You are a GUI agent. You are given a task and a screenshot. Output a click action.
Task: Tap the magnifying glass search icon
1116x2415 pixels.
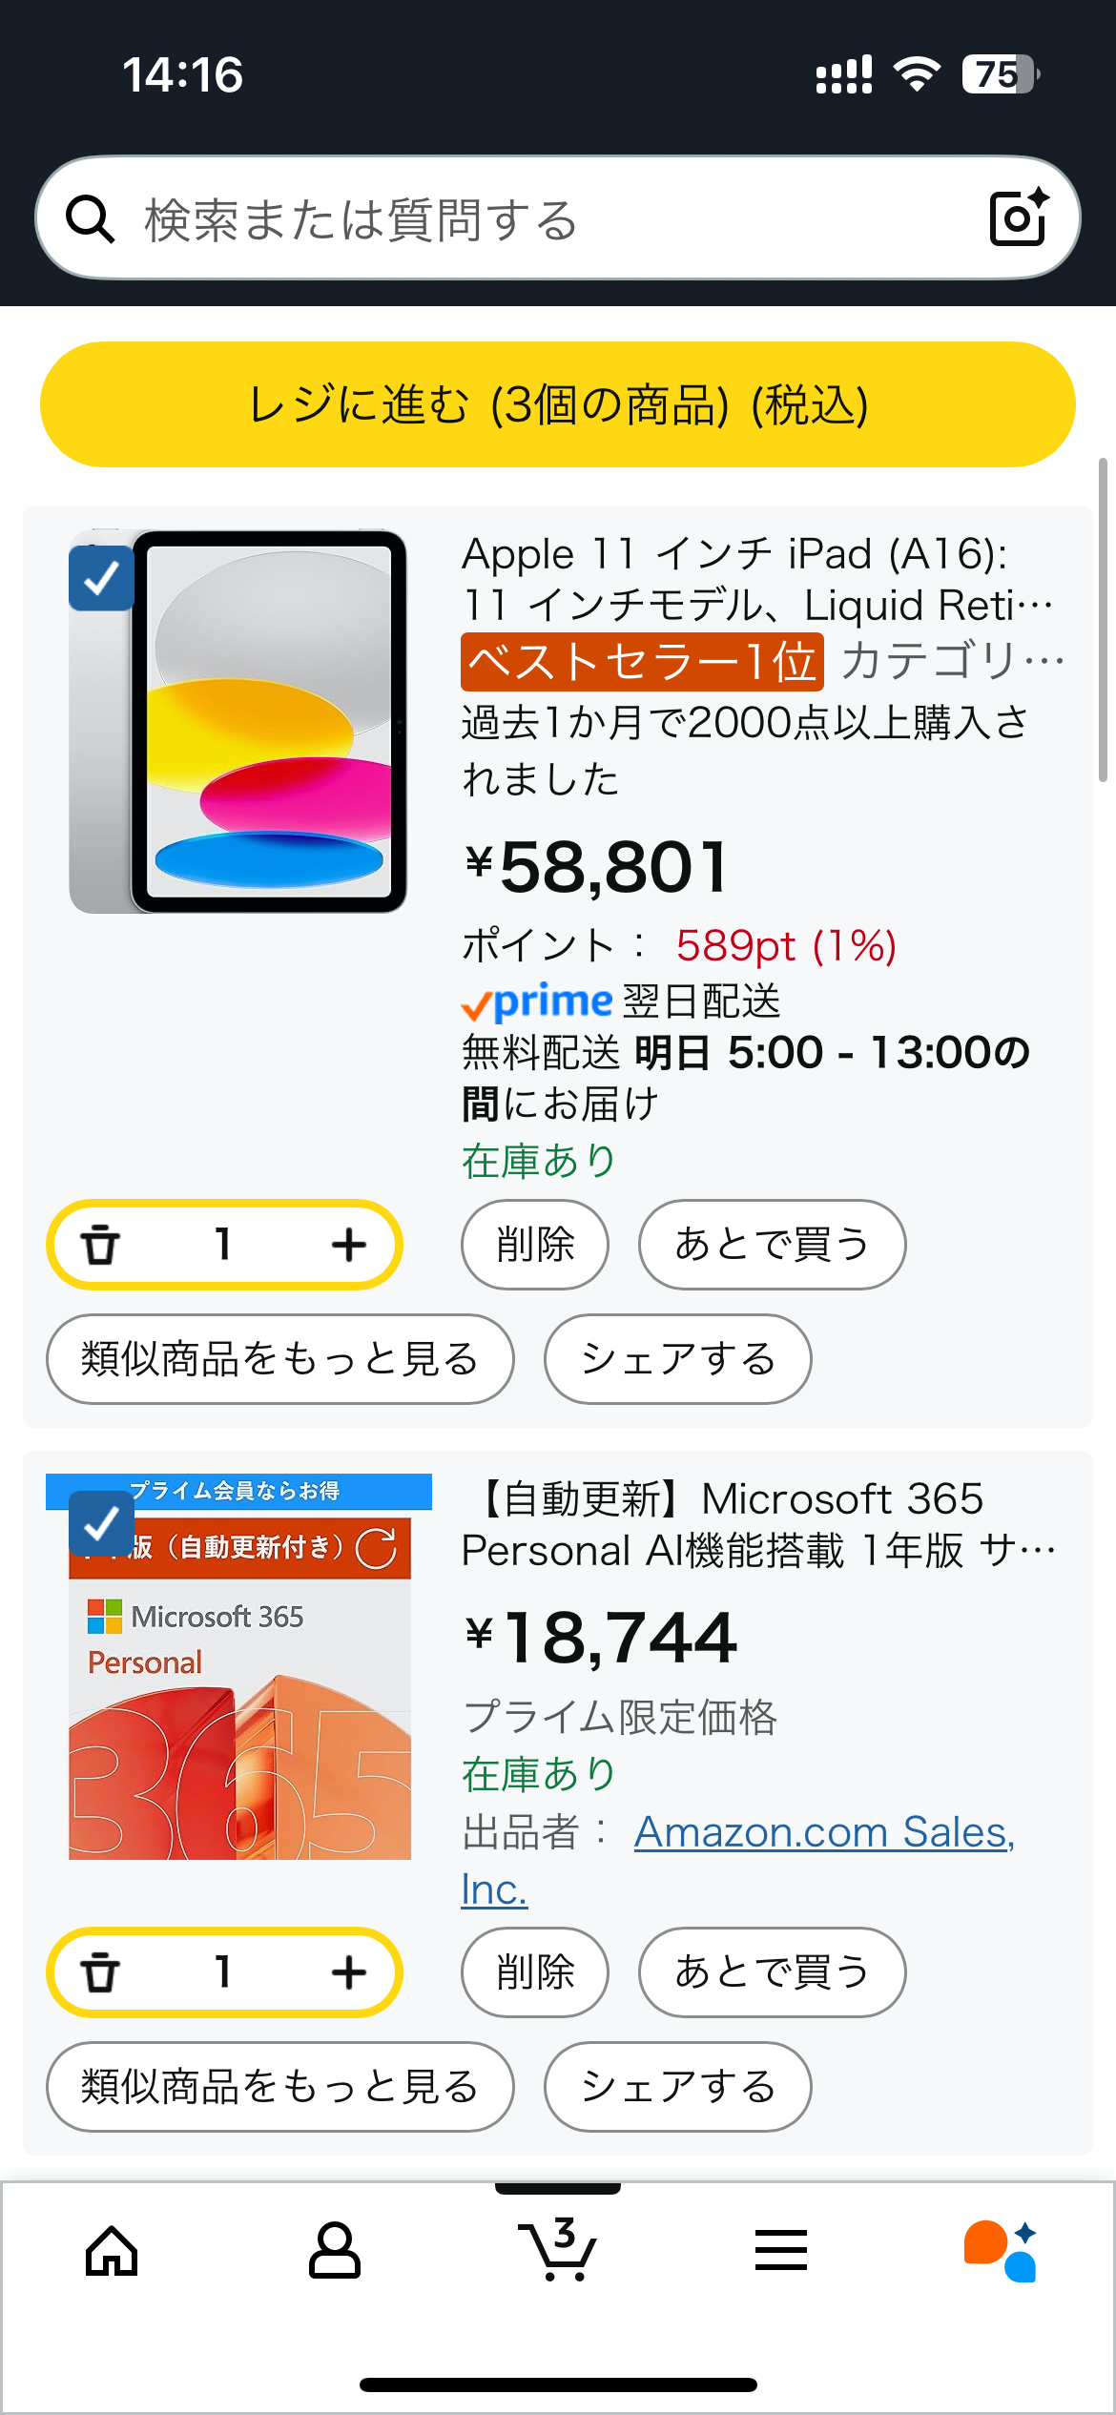coord(91,219)
